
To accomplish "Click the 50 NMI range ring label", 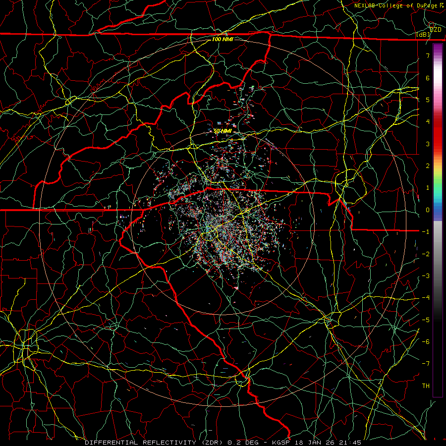I will click(223, 131).
